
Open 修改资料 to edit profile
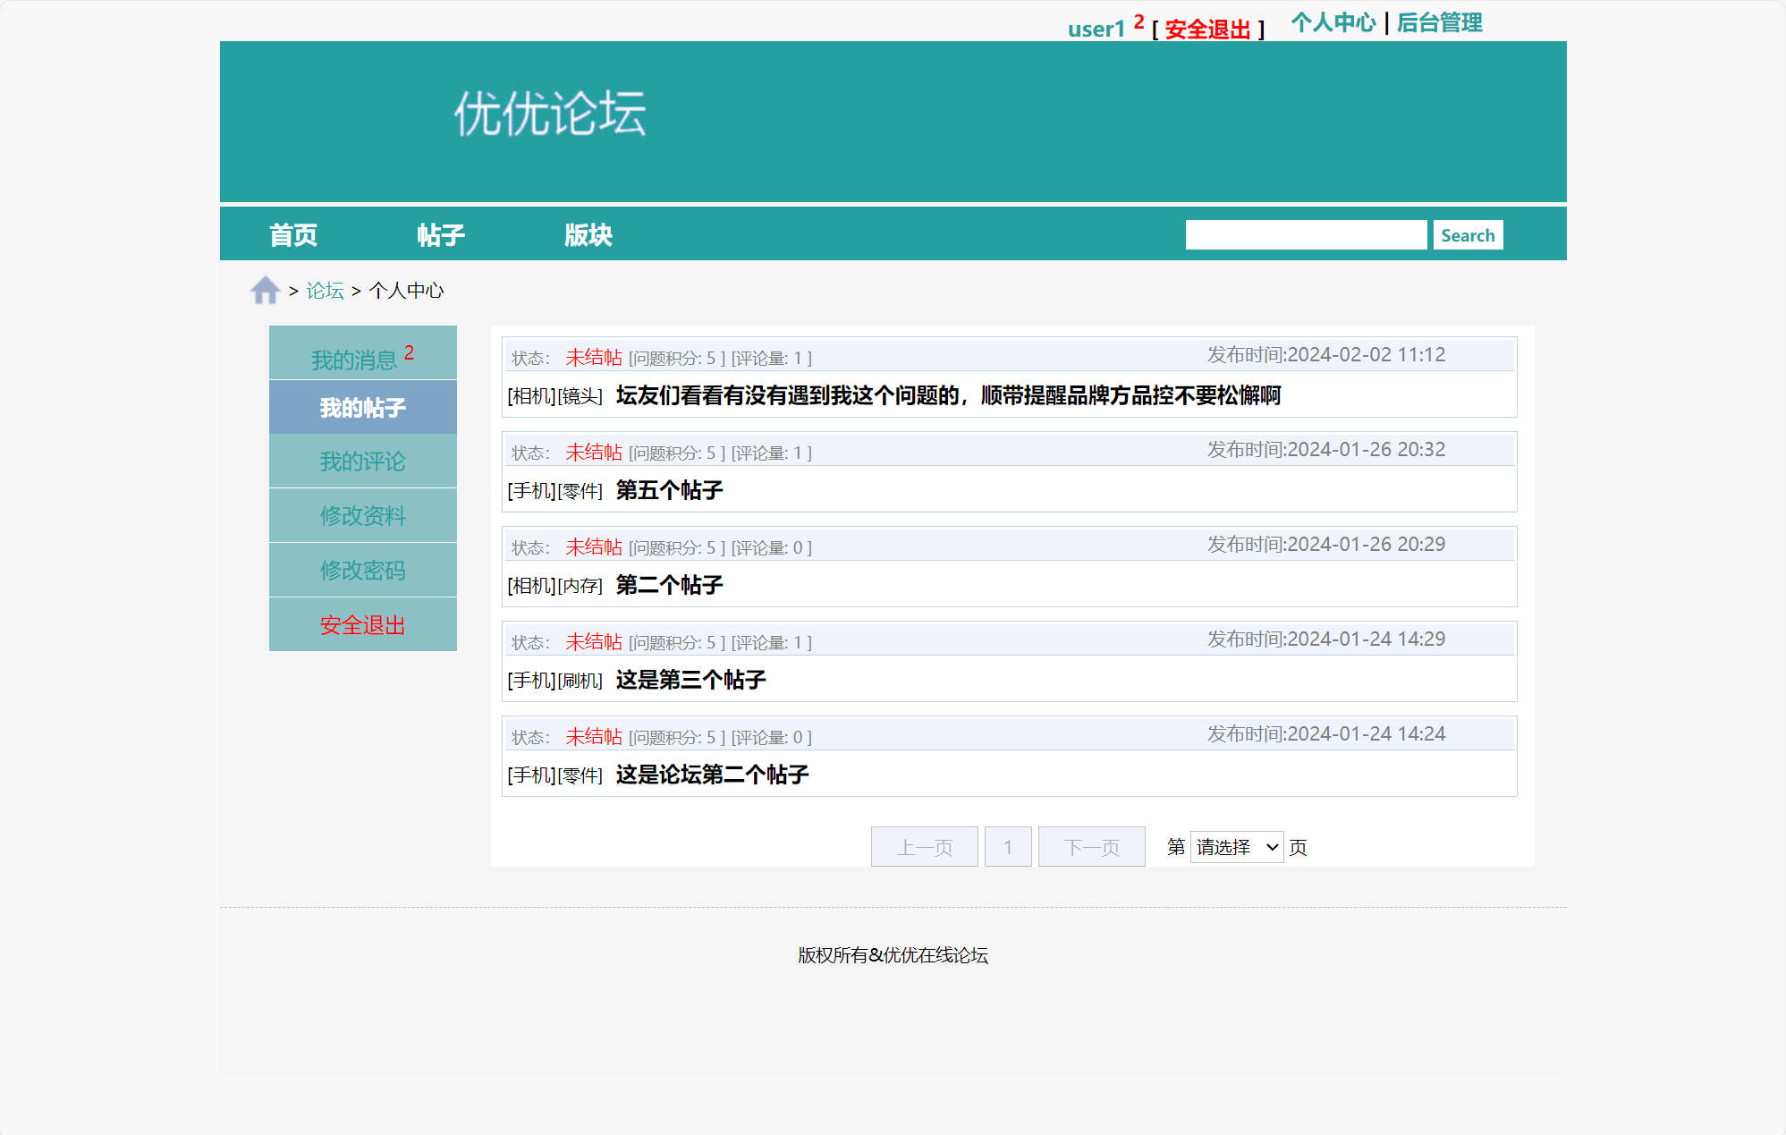pos(362,515)
